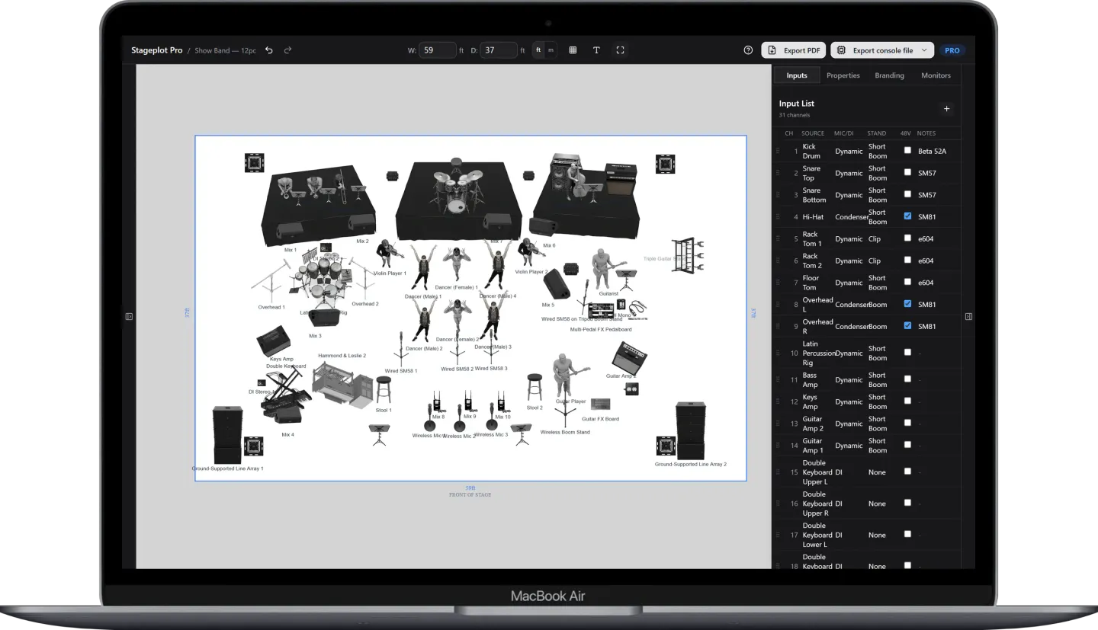
Task: Click the undo arrow in the toolbar
Action: pyautogui.click(x=269, y=50)
